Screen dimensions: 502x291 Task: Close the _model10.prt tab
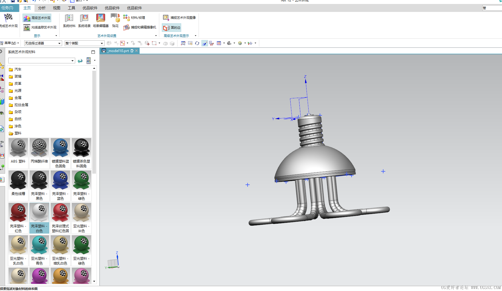tap(136, 51)
